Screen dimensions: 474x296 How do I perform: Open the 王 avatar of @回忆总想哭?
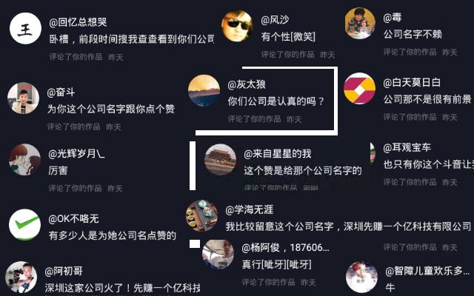pyautogui.click(x=25, y=28)
